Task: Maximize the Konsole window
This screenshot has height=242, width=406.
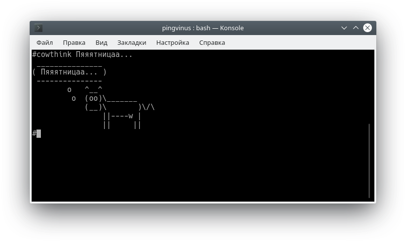Action: click(356, 28)
